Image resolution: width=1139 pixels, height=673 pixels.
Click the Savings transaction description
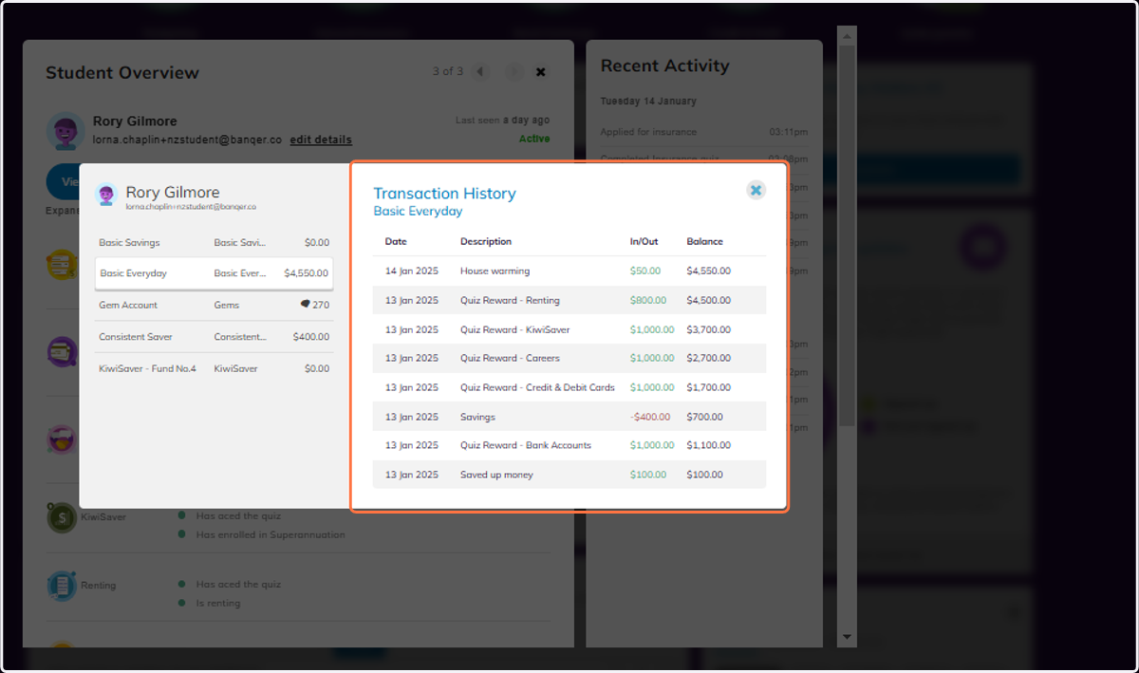coord(477,417)
